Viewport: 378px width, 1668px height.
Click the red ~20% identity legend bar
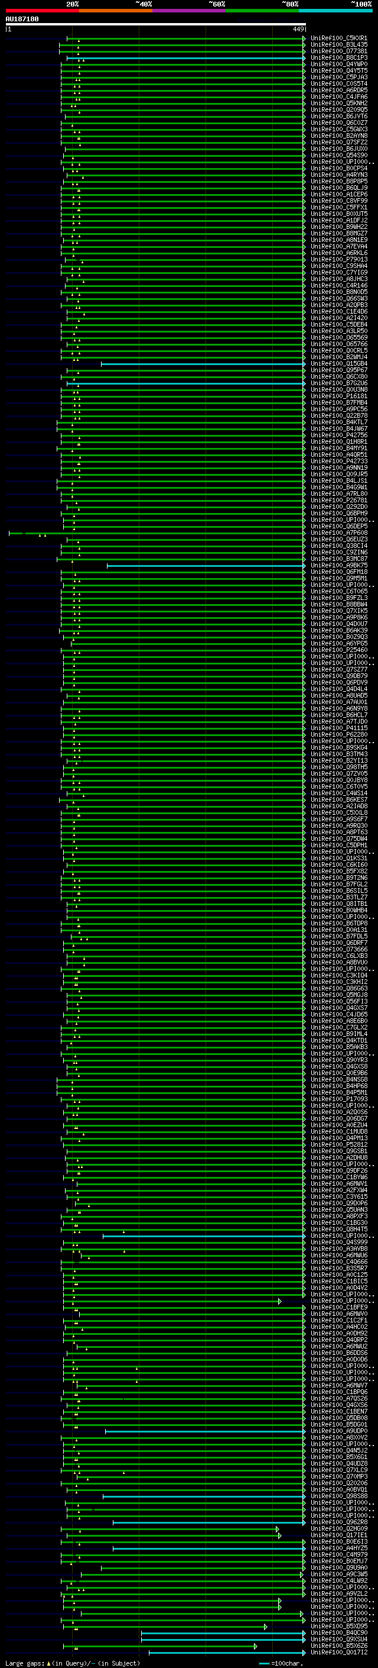(x=42, y=11)
